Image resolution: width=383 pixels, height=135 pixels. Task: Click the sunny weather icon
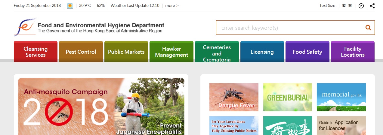70,6
